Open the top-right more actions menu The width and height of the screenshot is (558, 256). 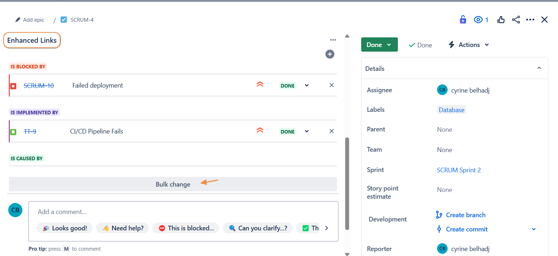(x=530, y=20)
